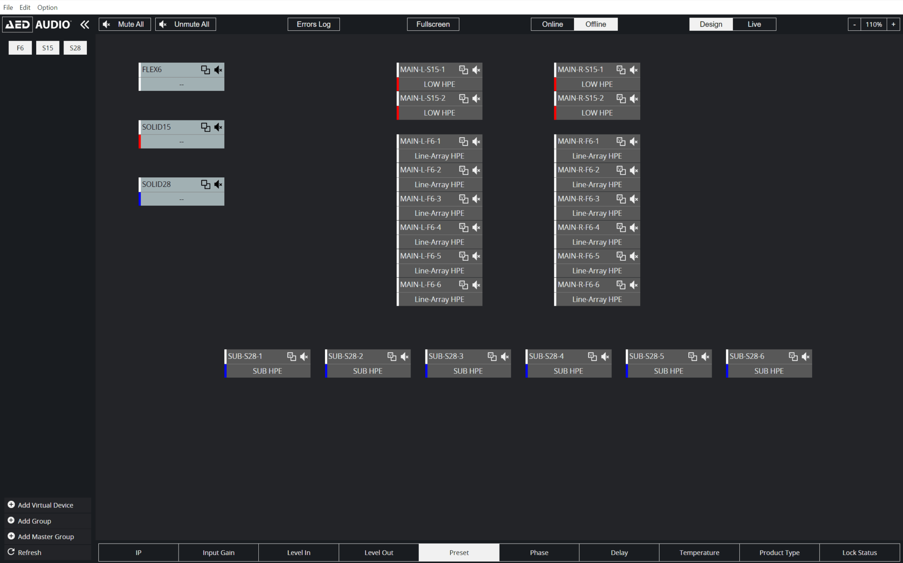Click + to increase the zoom level
Image resolution: width=903 pixels, height=563 pixels.
(x=894, y=24)
